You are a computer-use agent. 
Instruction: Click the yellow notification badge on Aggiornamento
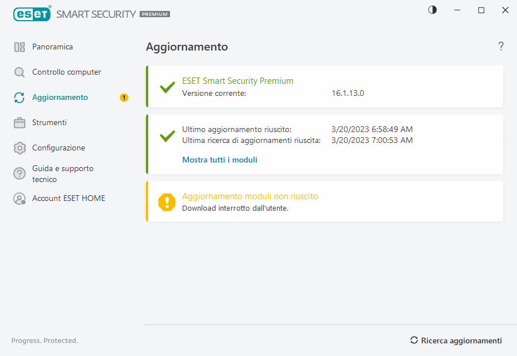[x=124, y=98]
